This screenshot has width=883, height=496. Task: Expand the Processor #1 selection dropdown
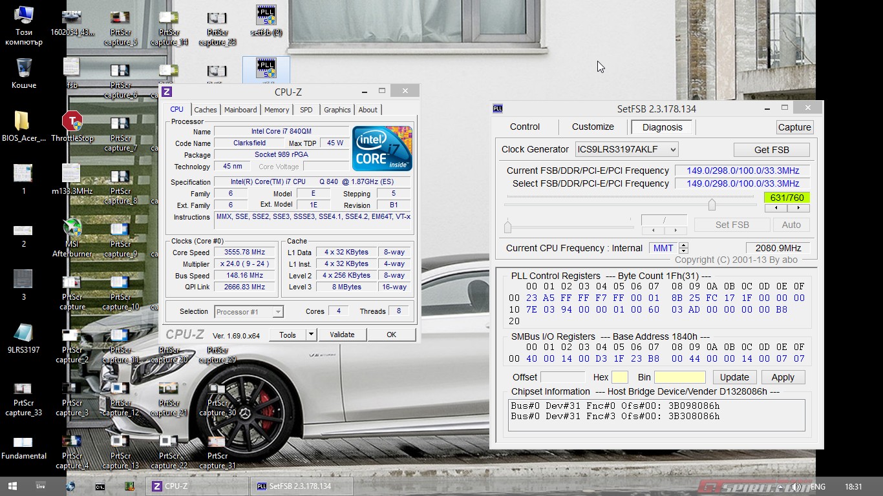click(x=278, y=312)
